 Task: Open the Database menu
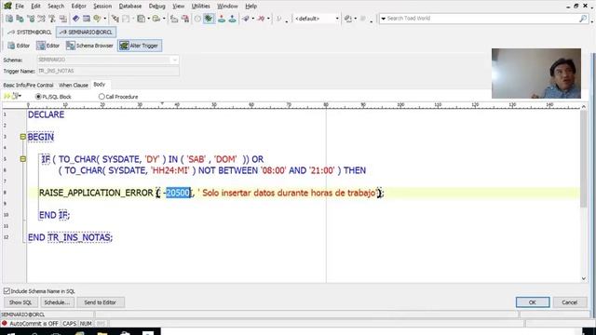coord(130,7)
